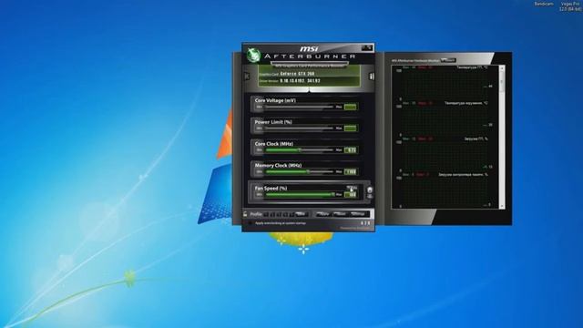Viewport: 583px width, 328px height.
Task: Click the hardware monitor scrollbar thumb
Action: pyautogui.click(x=502, y=82)
